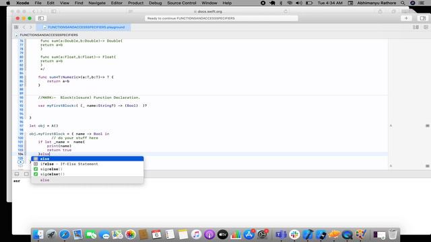431x242 pixels.
Task: Click the add editor split icon
Action: click(x=426, y=27)
